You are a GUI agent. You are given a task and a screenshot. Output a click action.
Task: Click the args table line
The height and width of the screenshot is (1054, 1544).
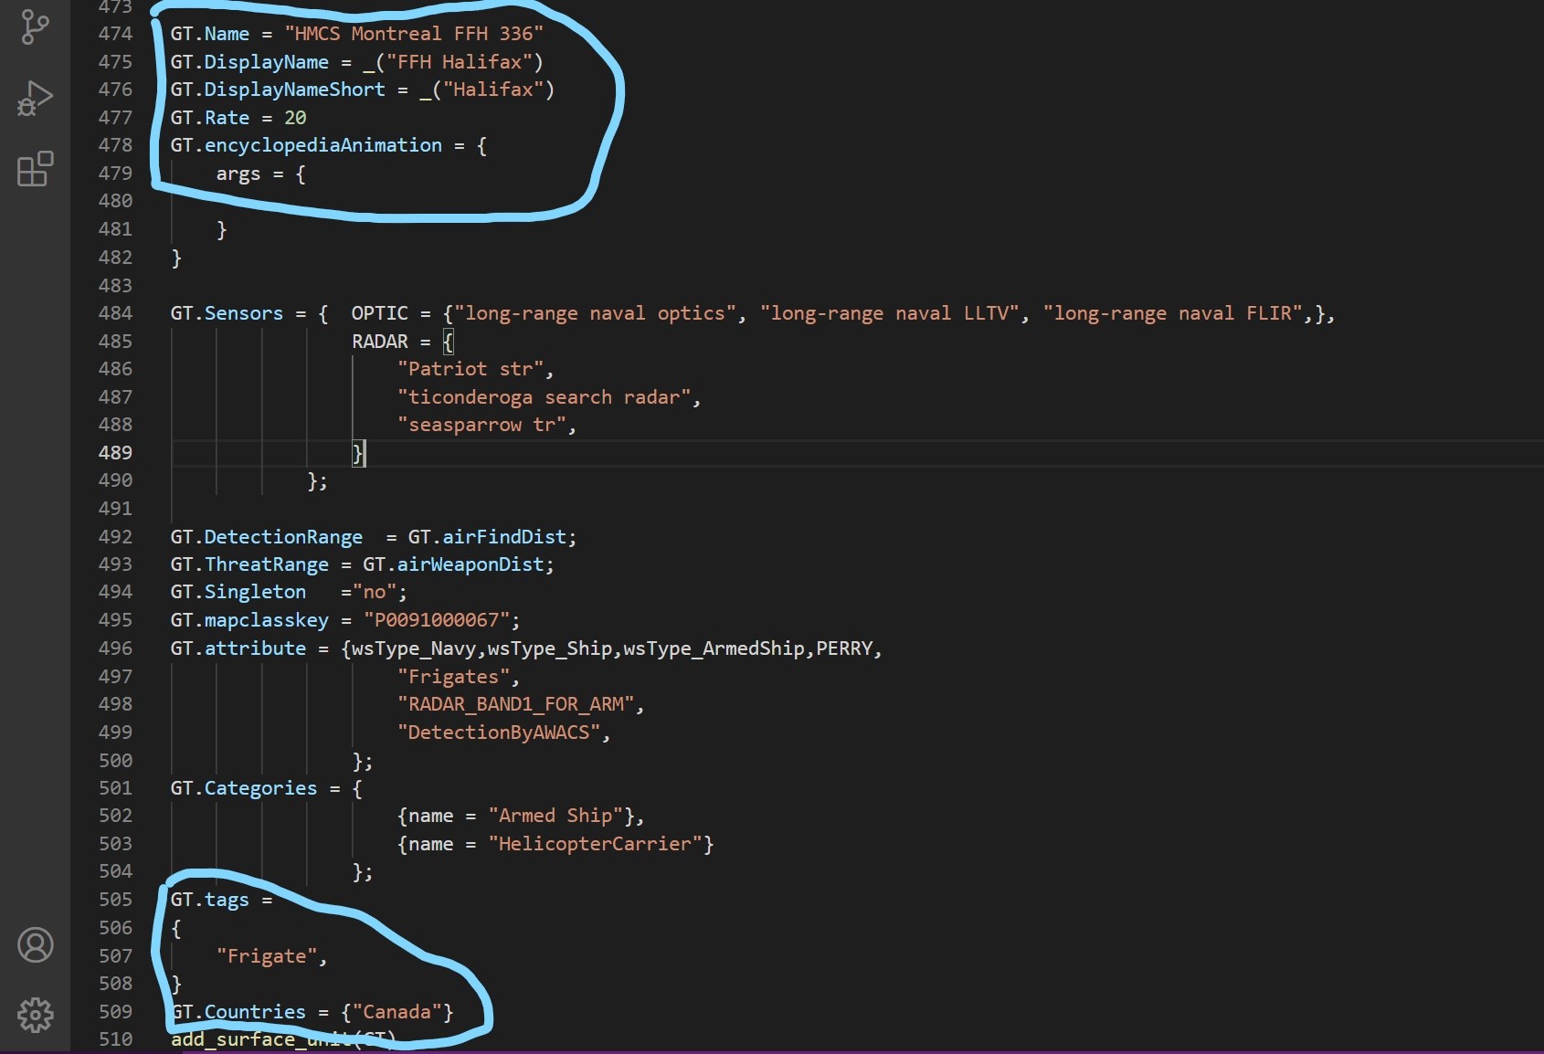coord(260,174)
